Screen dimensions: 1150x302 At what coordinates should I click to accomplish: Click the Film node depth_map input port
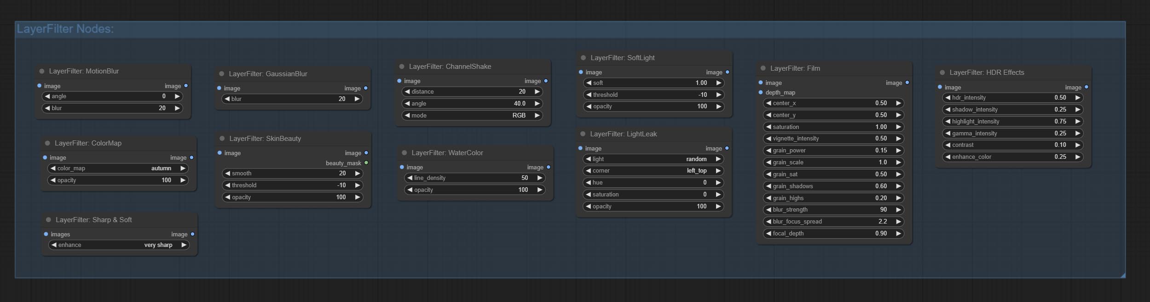pos(761,93)
